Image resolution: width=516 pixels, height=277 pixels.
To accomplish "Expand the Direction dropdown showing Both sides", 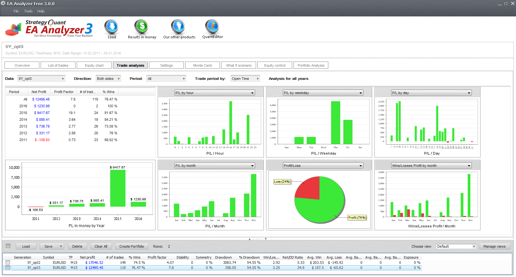I will (108, 79).
